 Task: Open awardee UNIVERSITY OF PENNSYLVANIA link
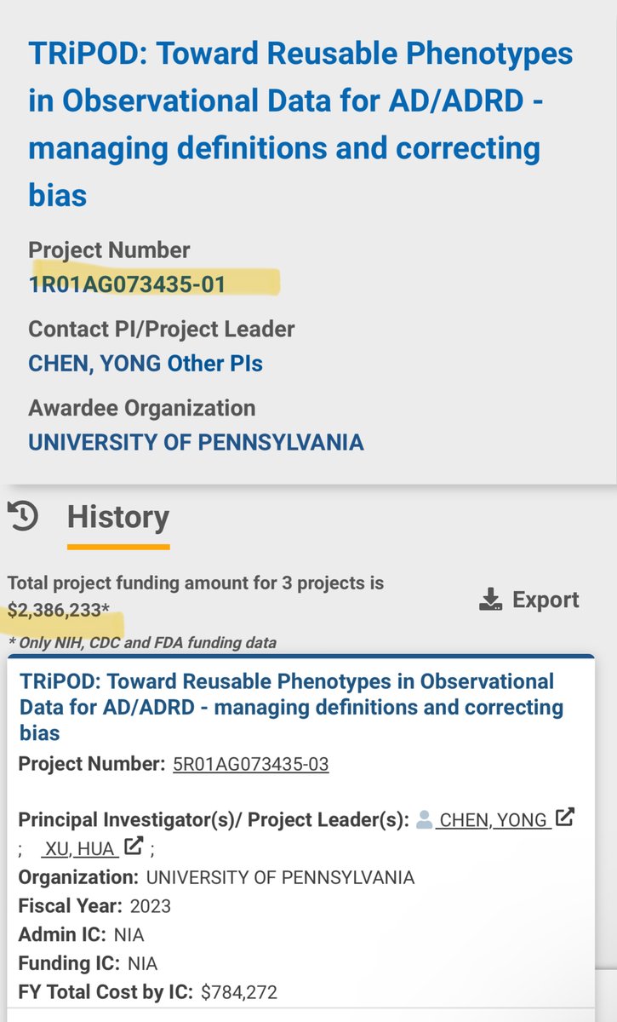196,443
